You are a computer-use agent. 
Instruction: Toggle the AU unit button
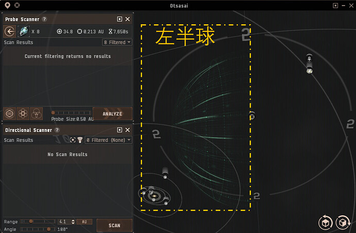84,222
